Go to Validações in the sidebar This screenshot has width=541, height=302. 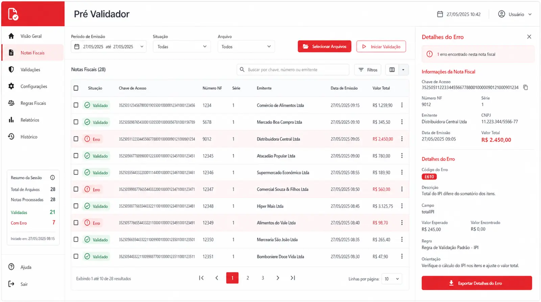(32, 70)
